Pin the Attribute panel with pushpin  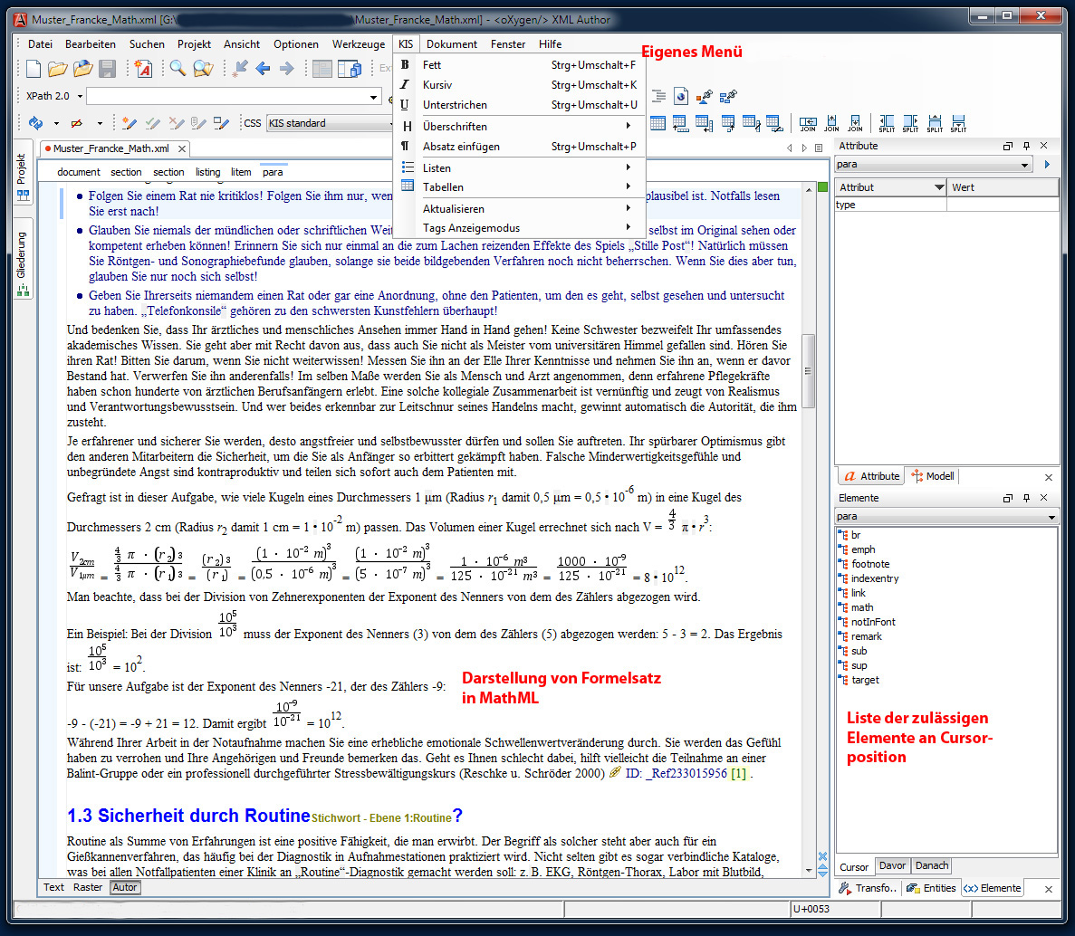[1026, 146]
